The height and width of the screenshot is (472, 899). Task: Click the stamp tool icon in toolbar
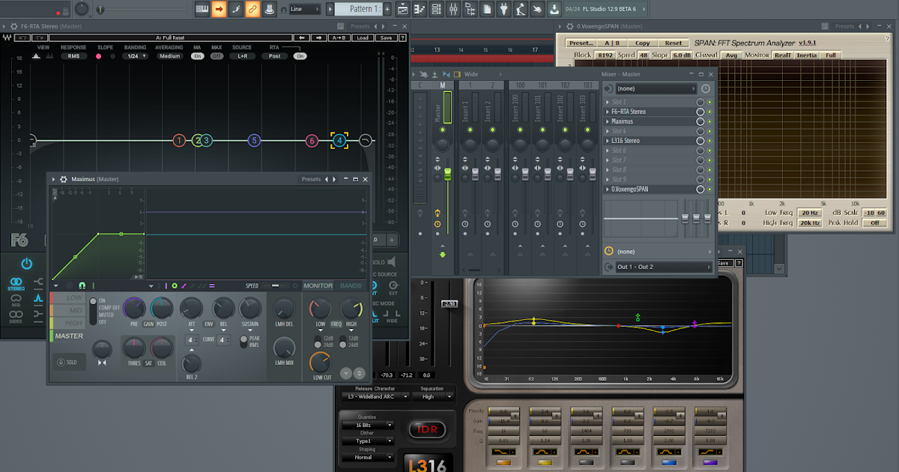269,9
